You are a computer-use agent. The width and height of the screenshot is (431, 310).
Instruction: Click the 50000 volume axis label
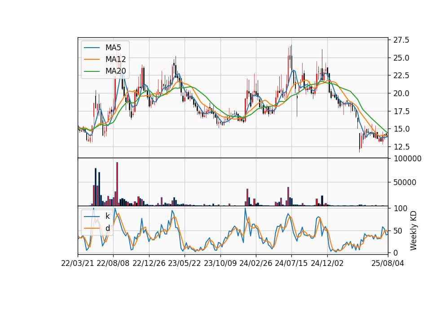[x=405, y=182]
